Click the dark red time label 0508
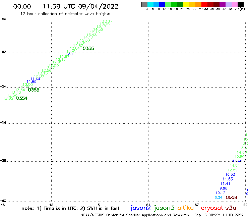This screenshot has width=248, height=218. 232,198
